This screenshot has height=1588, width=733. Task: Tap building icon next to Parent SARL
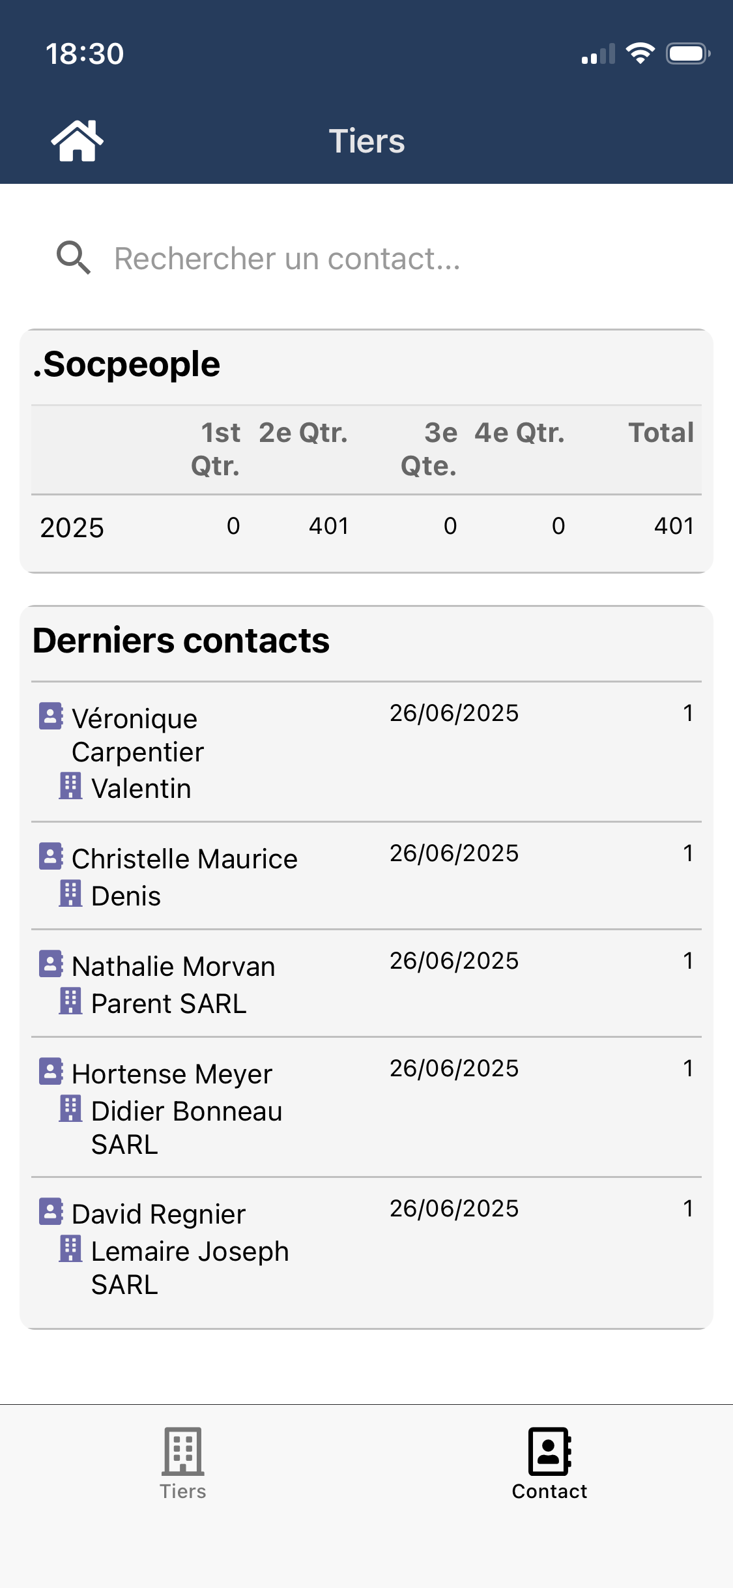point(70,1001)
